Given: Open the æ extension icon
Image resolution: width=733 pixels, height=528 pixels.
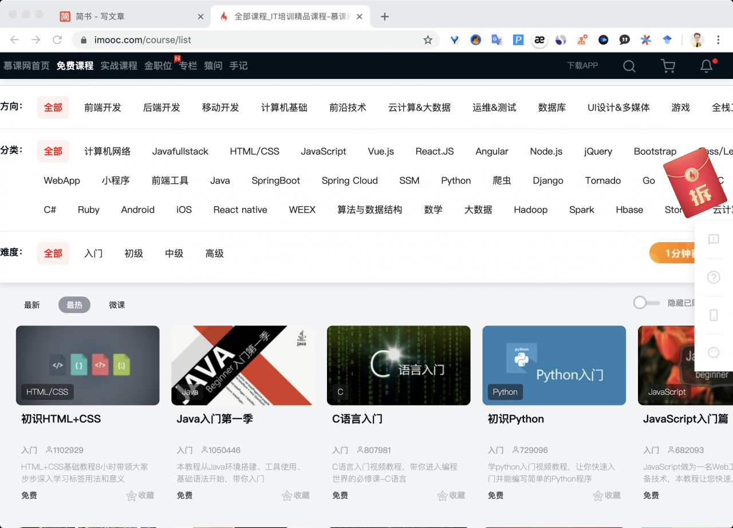Looking at the screenshot, I should [x=539, y=39].
